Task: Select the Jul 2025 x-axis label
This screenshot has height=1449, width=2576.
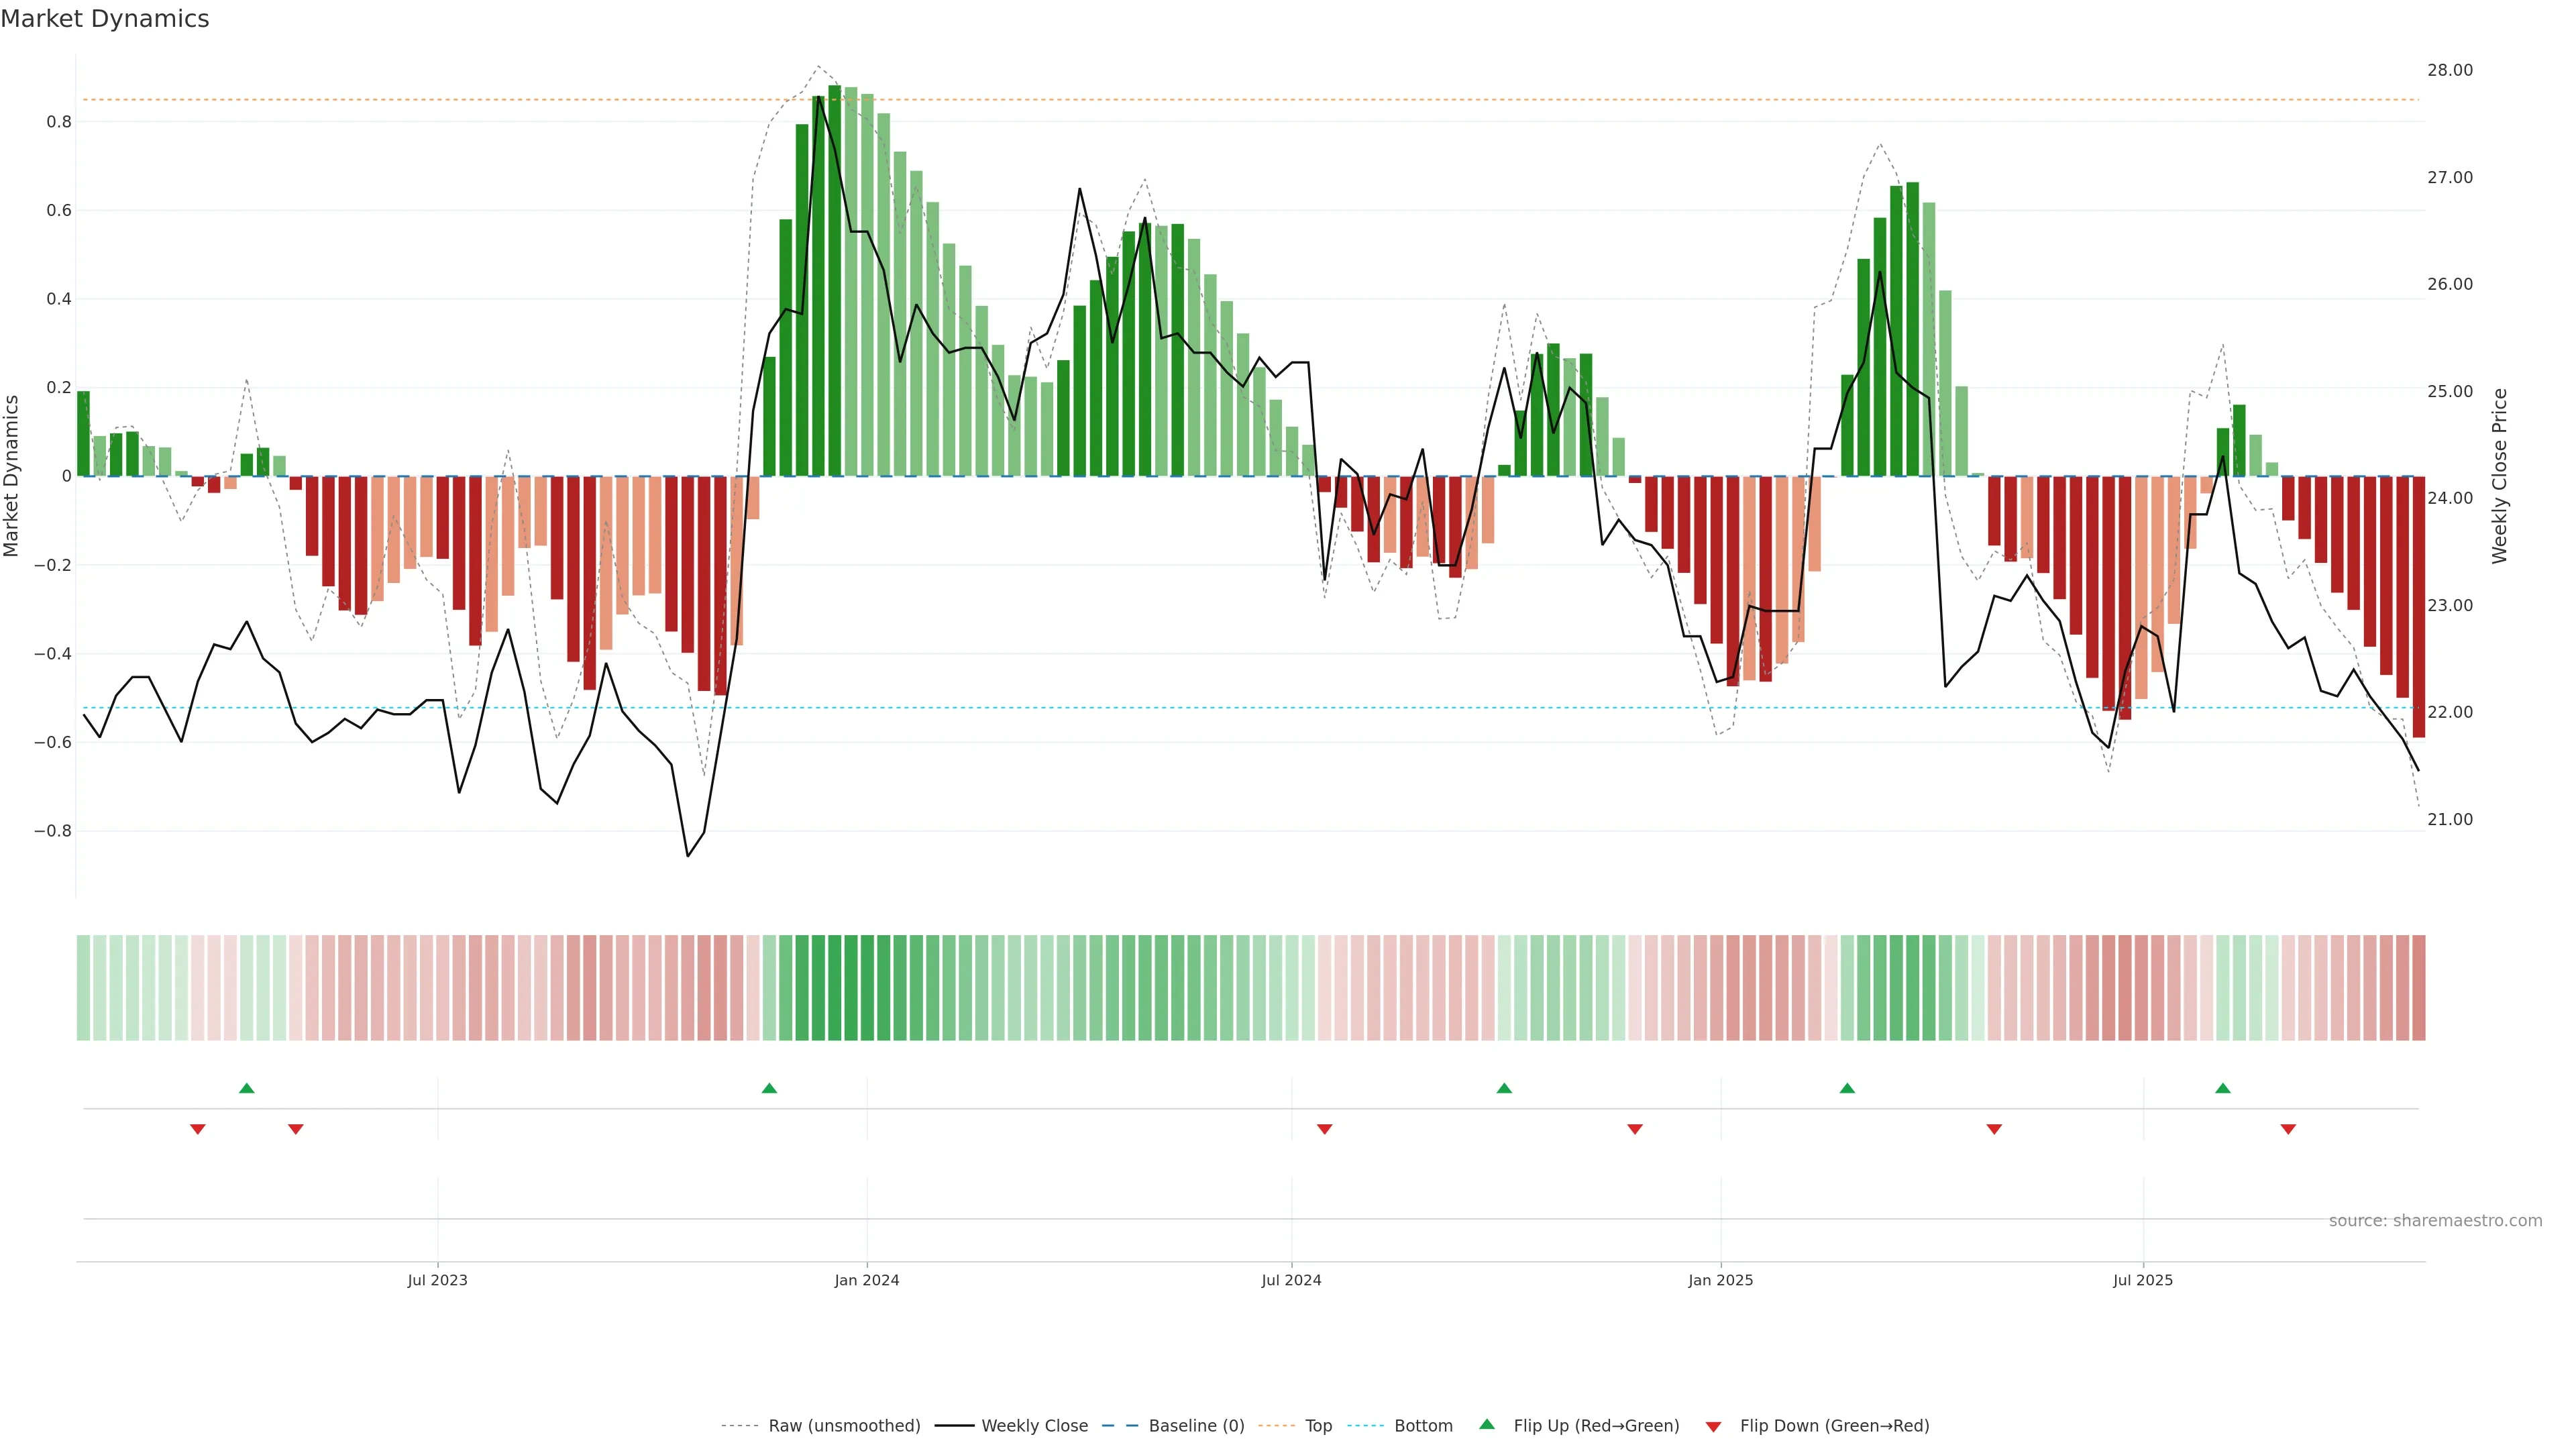Action: click(2143, 1280)
